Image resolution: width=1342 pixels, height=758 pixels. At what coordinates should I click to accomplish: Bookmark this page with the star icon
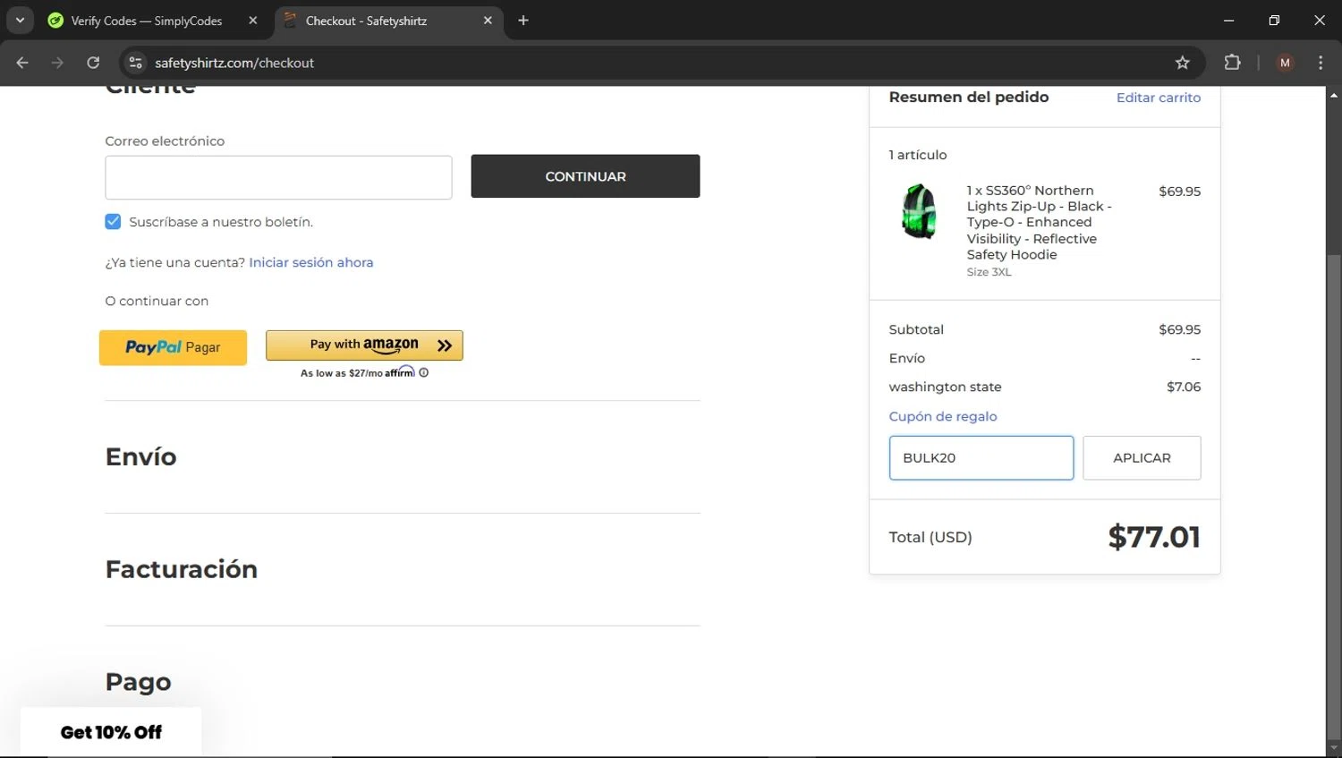point(1182,63)
